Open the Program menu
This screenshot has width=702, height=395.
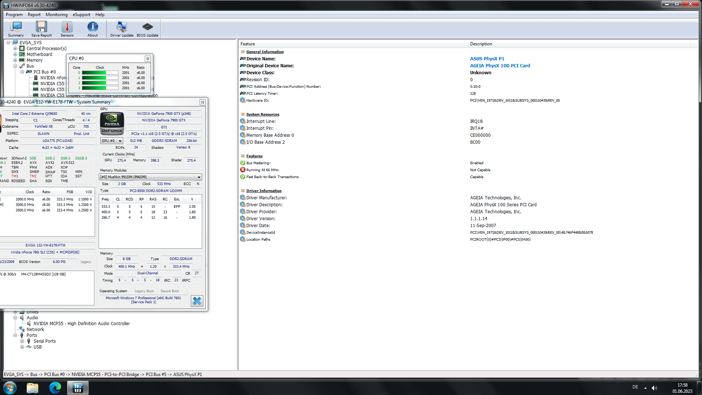coord(14,15)
